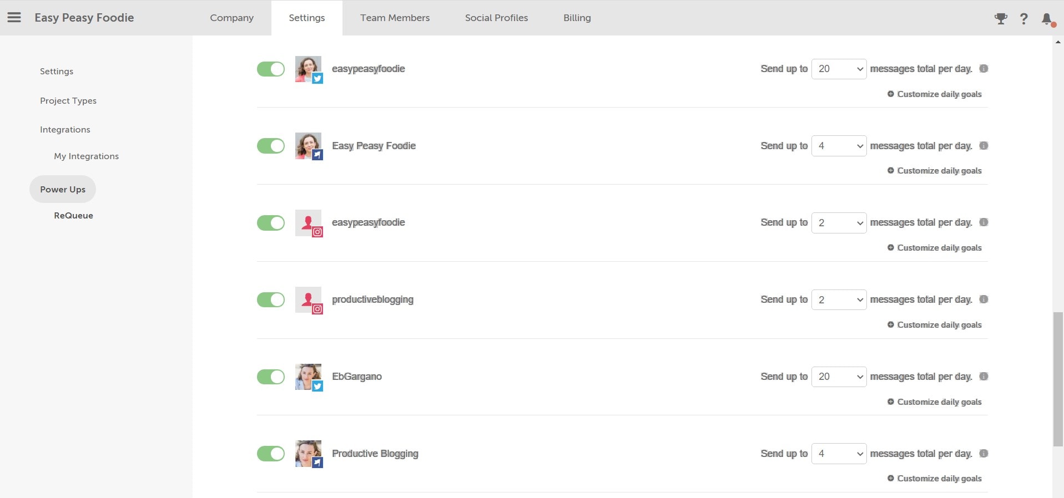Click info icon for easypeasyfoodie Twitter row
Screen dimensions: 1064x498
[984, 69]
